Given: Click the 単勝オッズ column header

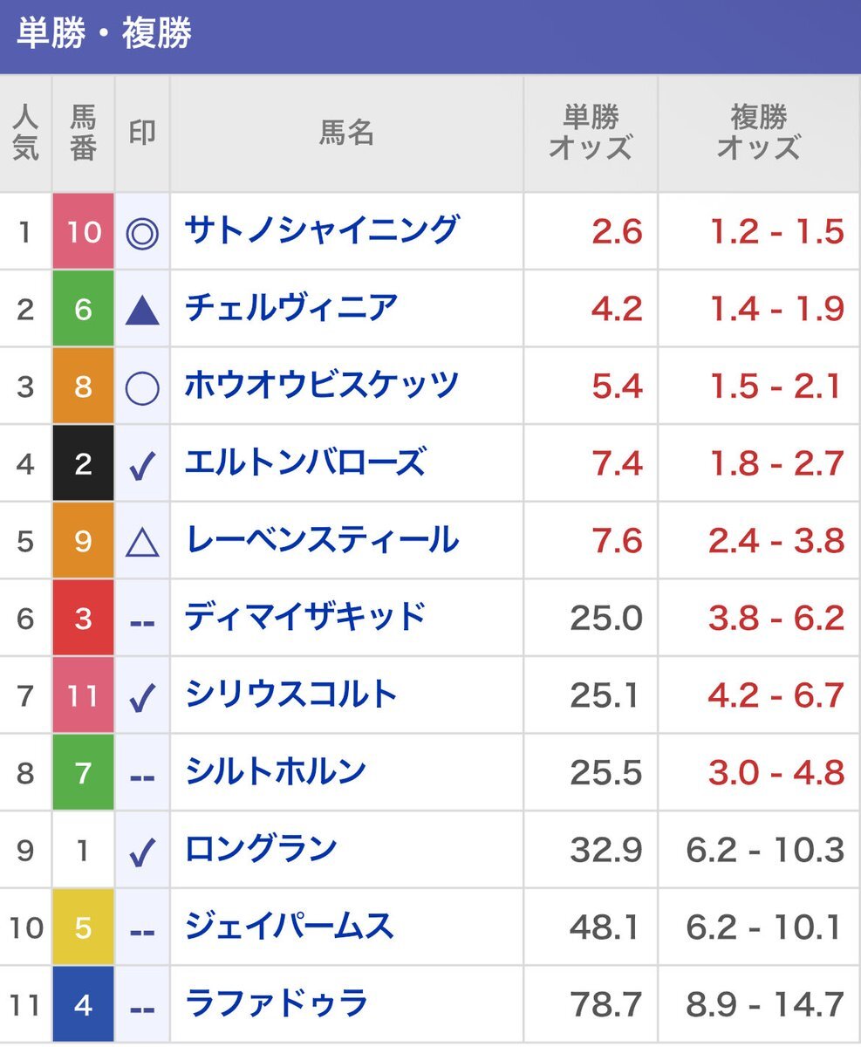Looking at the screenshot, I should [591, 133].
